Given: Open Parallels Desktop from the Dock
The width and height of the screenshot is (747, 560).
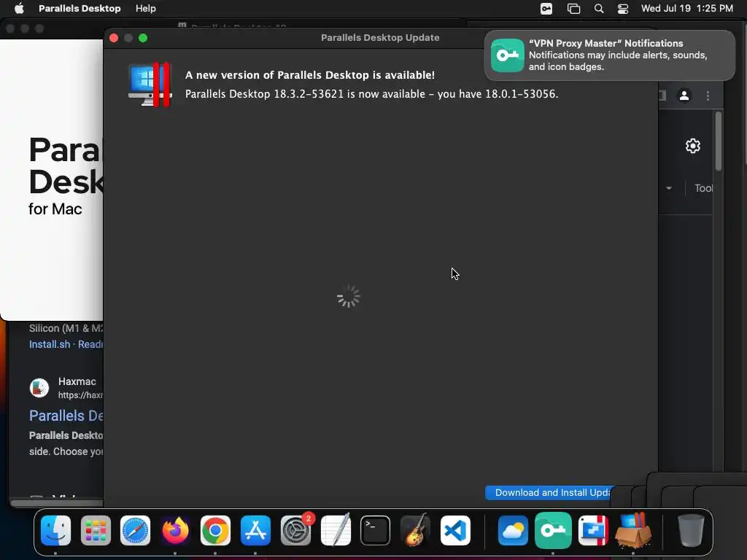Looking at the screenshot, I should 593,531.
